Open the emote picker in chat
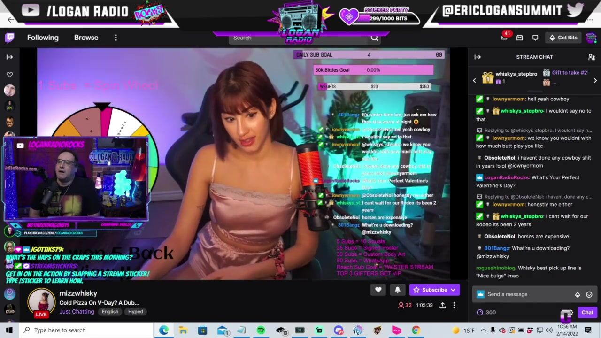 coord(589,294)
